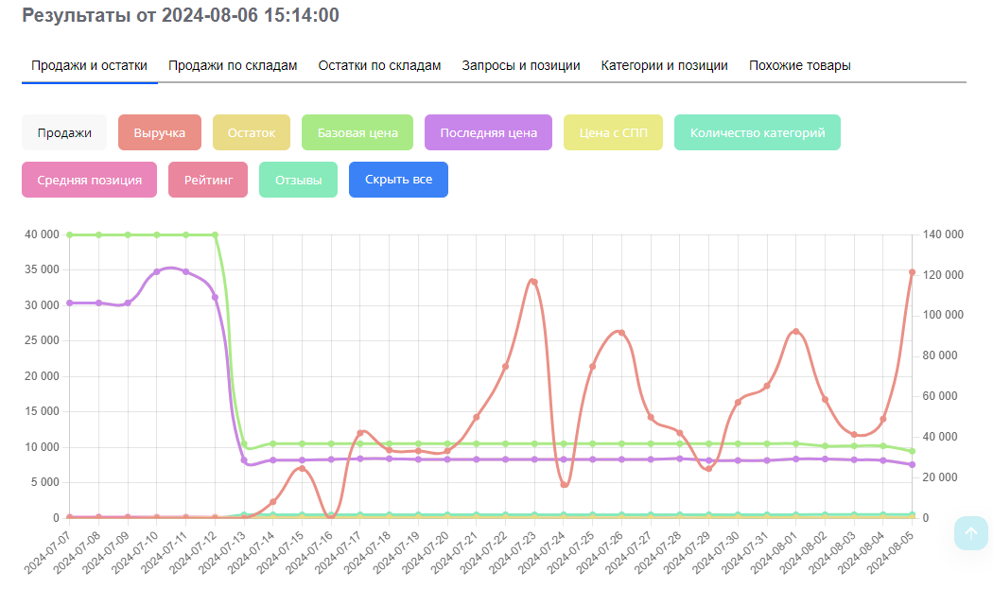Click Базовая цена point on 2024-07-12
993x589 pixels.
click(216, 235)
